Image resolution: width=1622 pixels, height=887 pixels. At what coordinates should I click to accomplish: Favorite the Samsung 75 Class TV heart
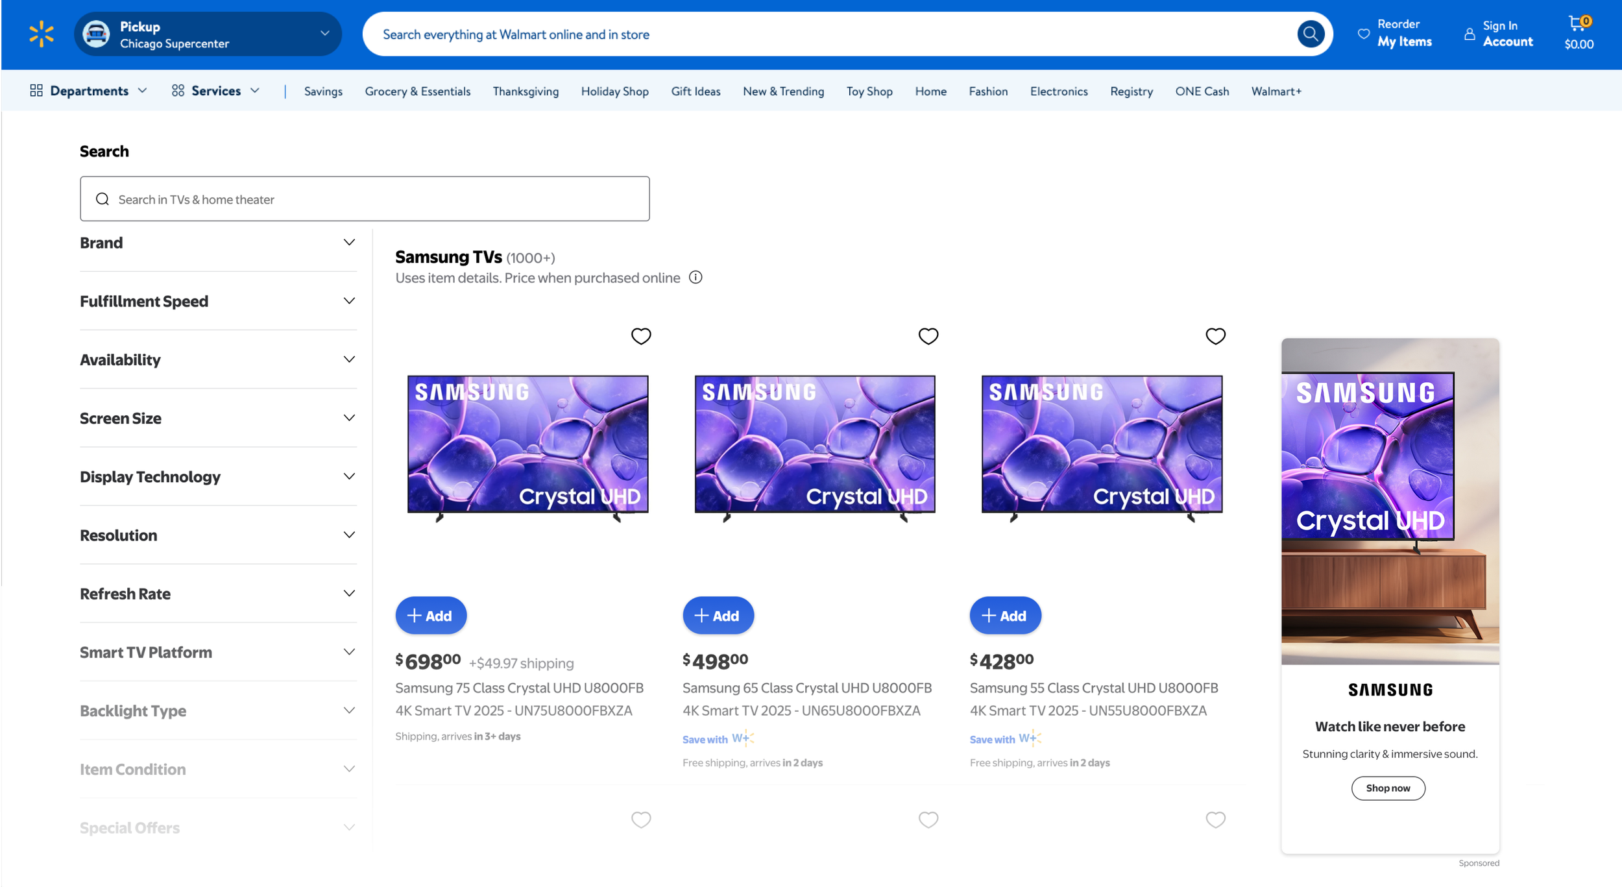click(x=641, y=335)
